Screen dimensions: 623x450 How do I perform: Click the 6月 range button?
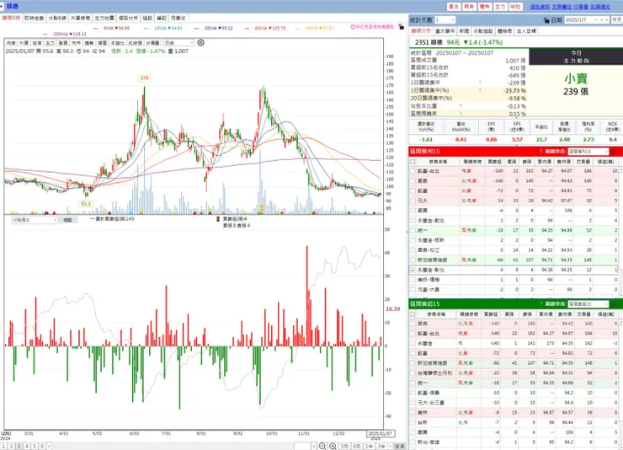357,447
